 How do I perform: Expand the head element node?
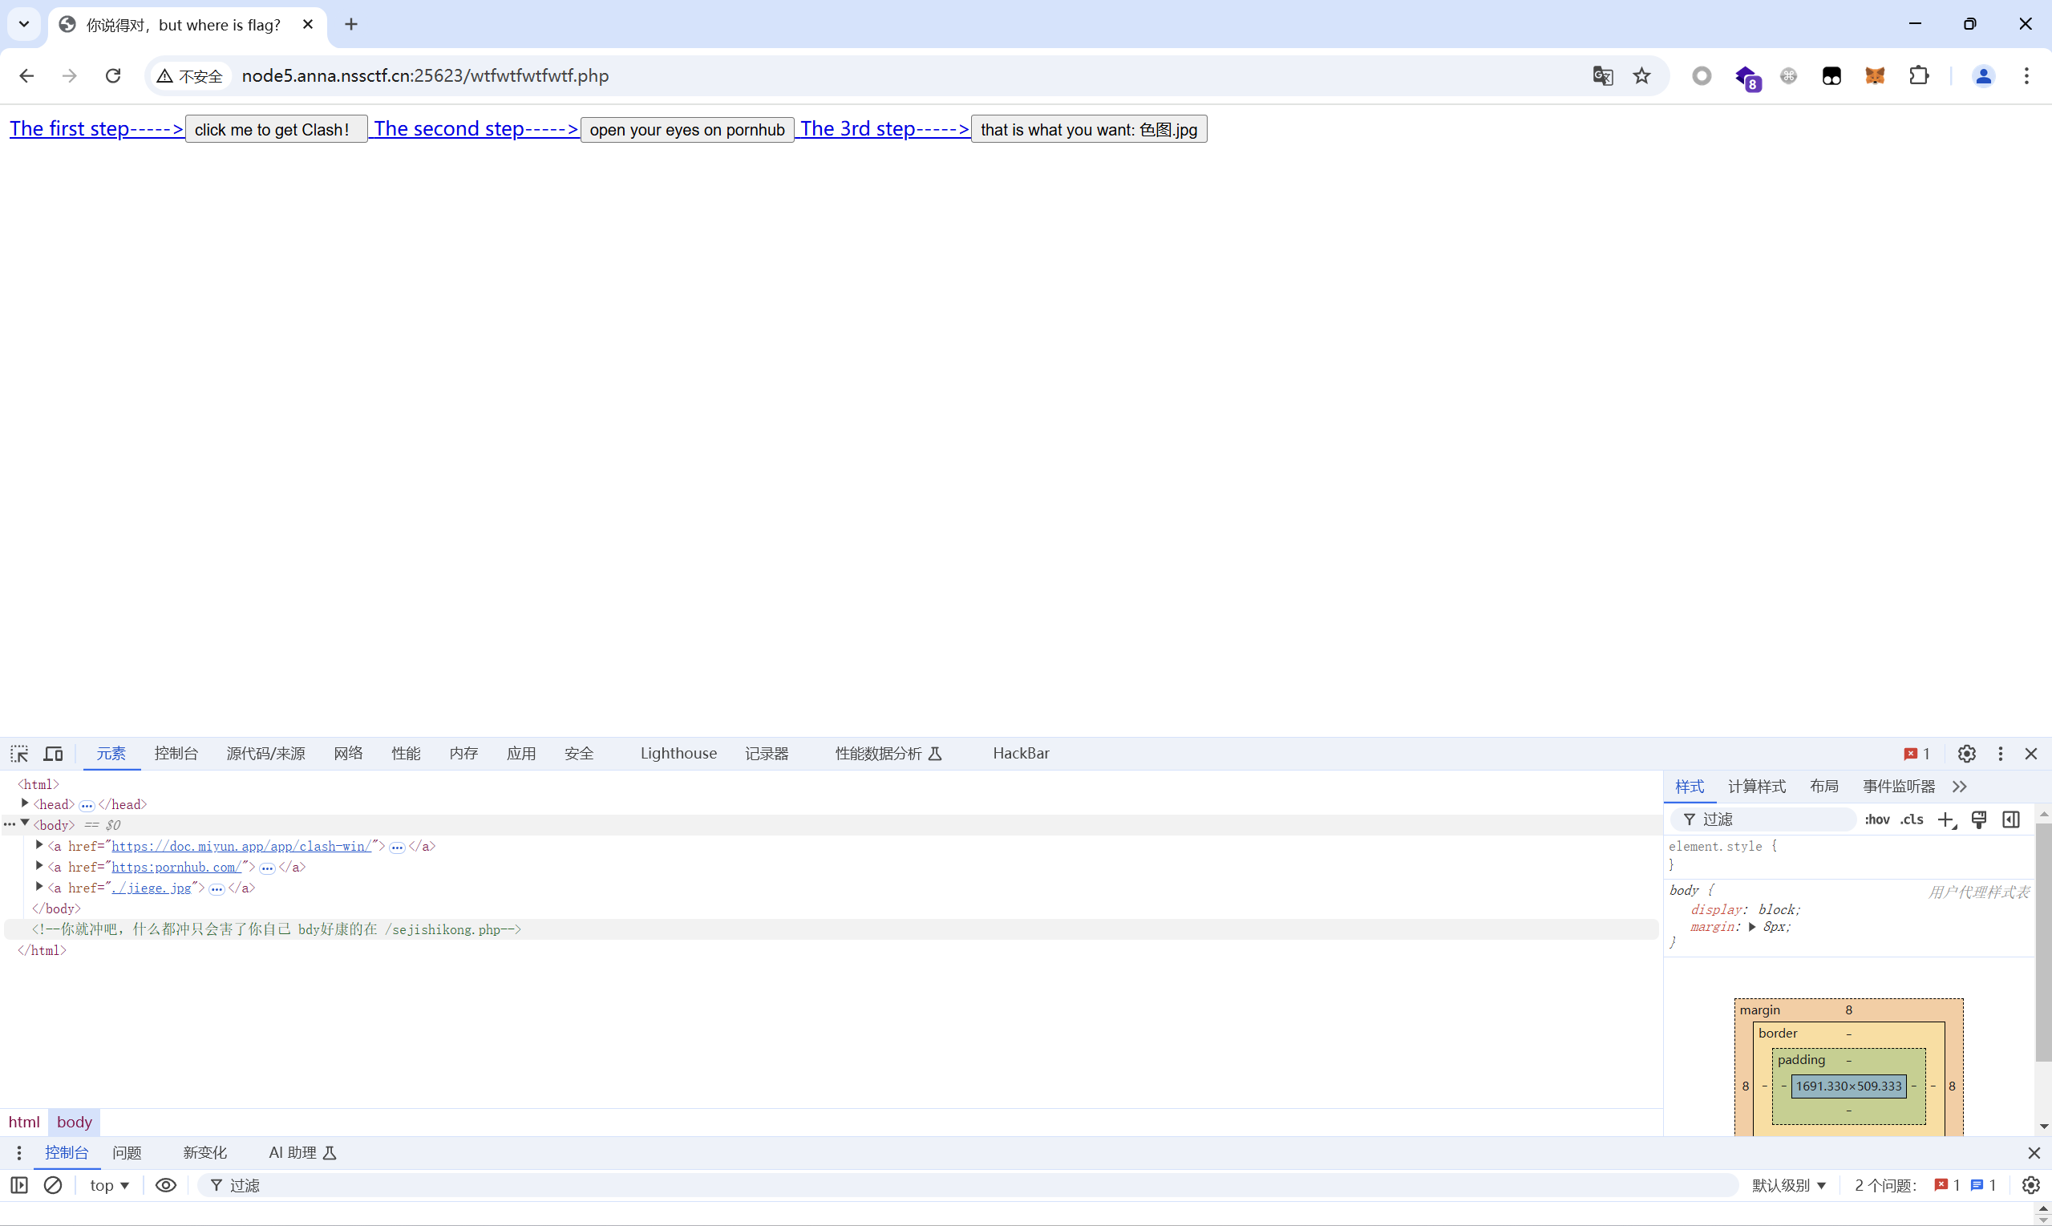click(x=25, y=804)
